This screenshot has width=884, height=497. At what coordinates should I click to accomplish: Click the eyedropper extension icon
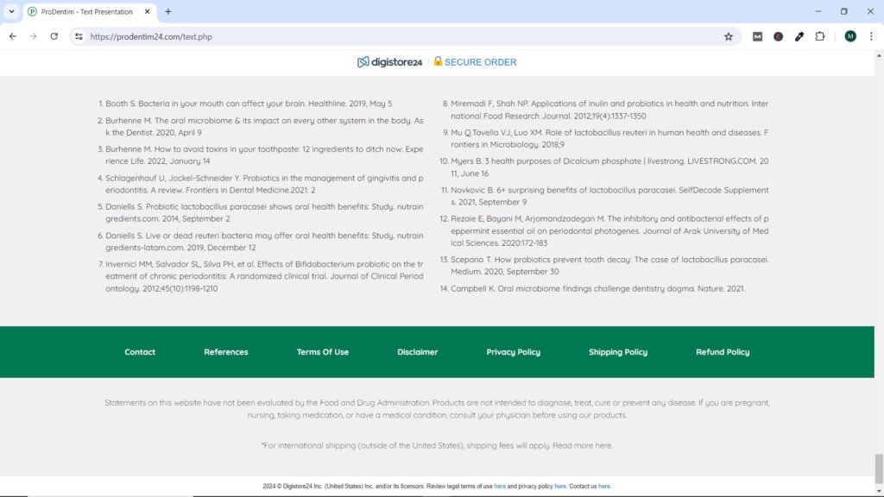click(x=799, y=36)
